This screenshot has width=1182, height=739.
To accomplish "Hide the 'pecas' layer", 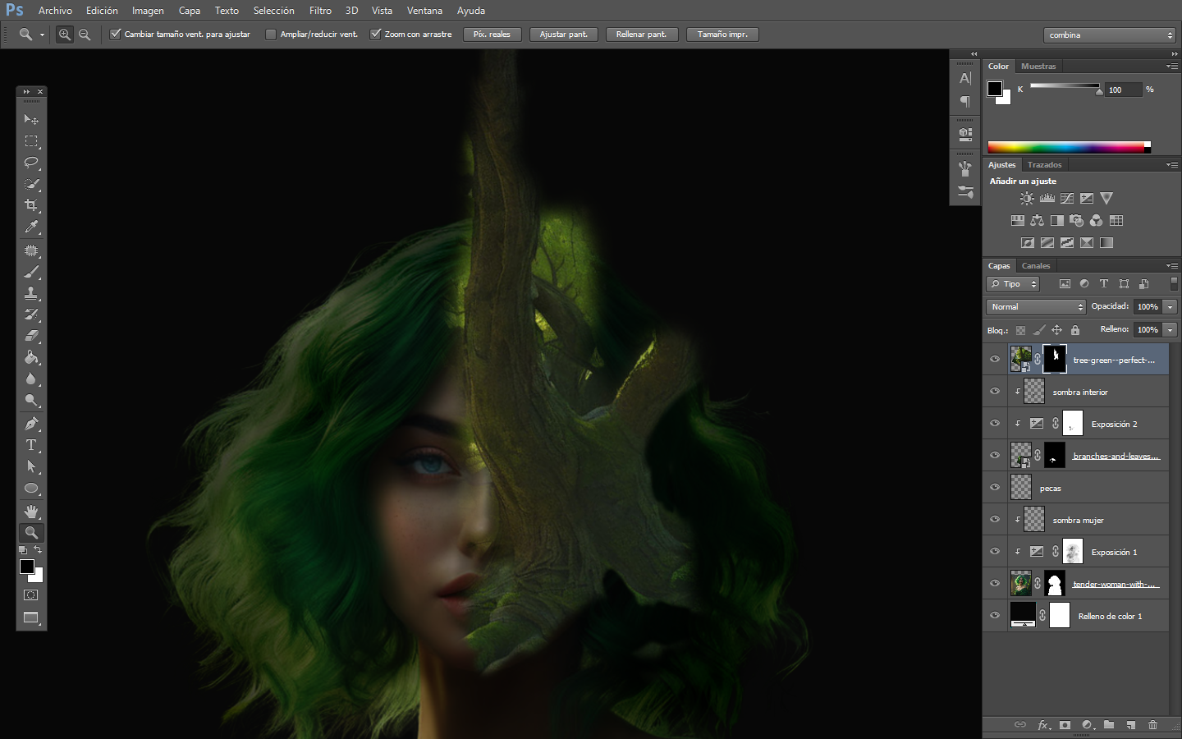I will tap(995, 488).
